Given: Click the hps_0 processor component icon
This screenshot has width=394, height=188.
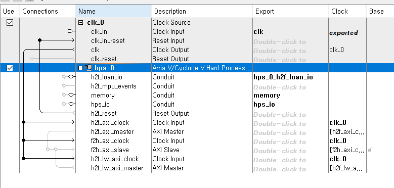Looking at the screenshot, I should tap(89, 68).
